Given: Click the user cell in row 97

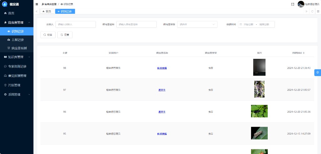Looking at the screenshot, I should coord(113,90).
